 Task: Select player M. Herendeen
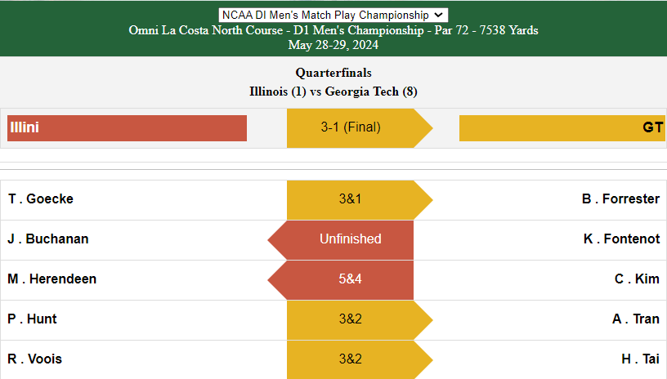[x=51, y=279]
